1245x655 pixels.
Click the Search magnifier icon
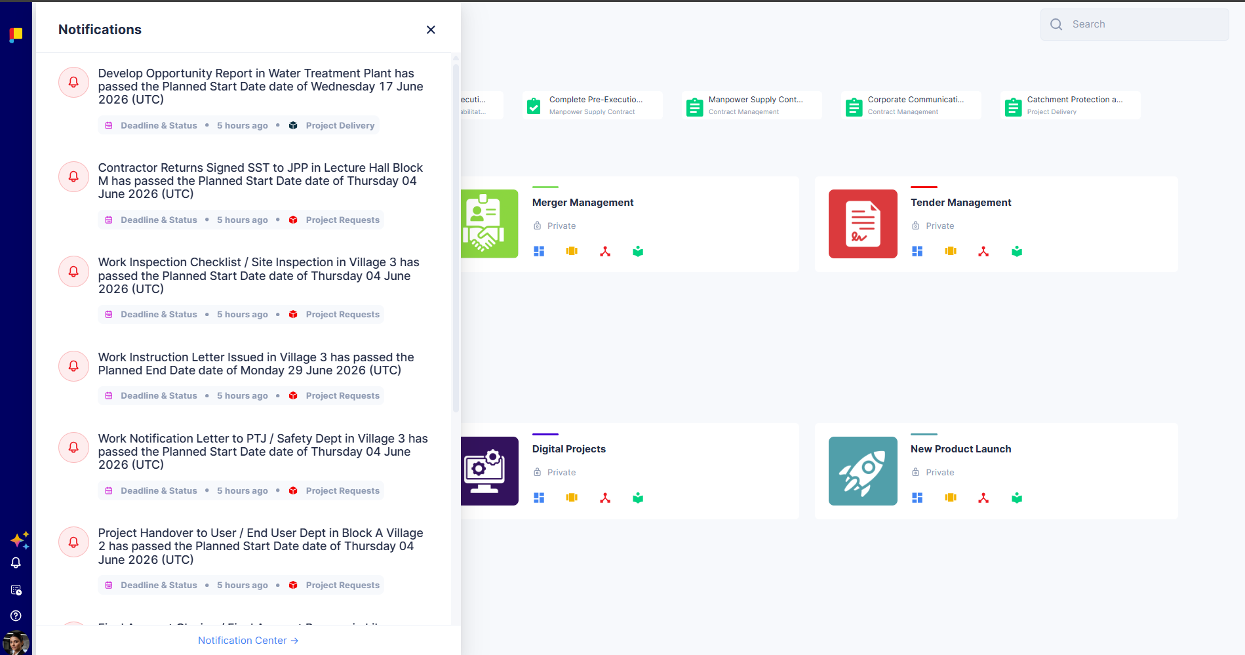click(1056, 24)
